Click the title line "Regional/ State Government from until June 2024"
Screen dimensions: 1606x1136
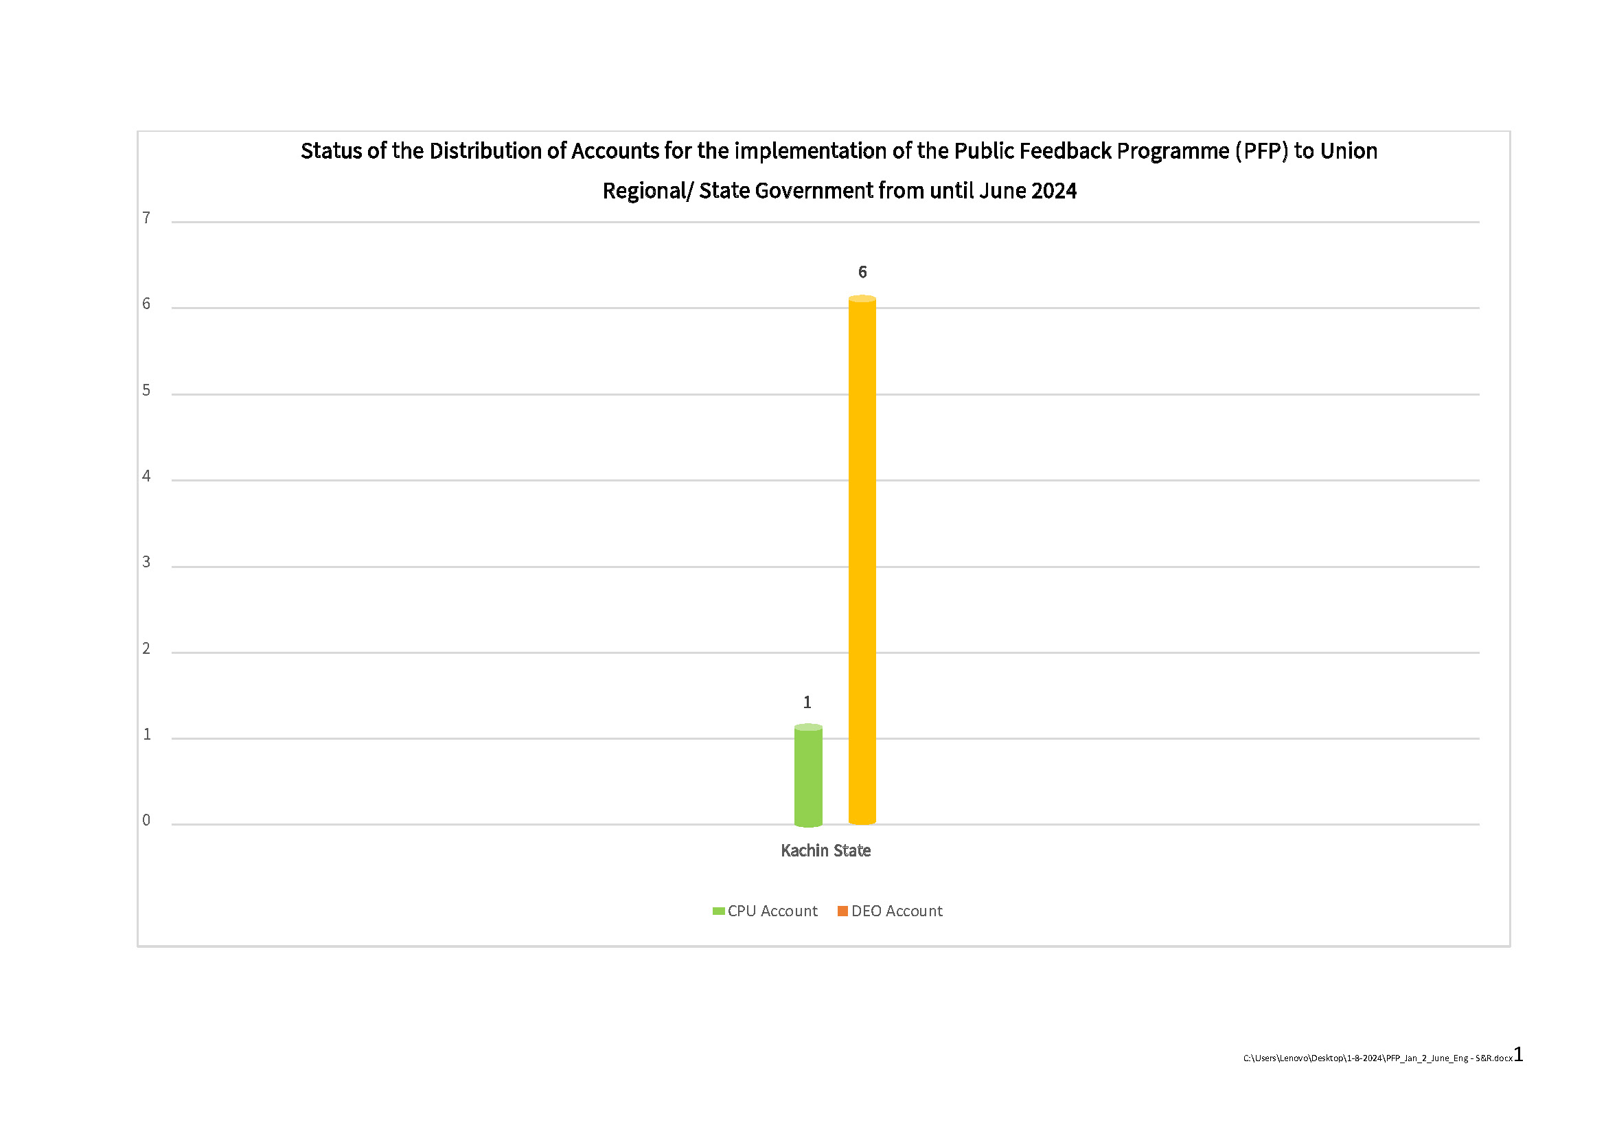(839, 190)
